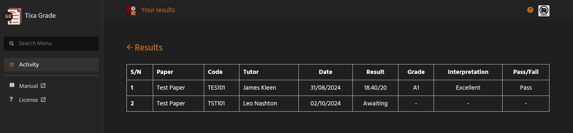The width and height of the screenshot is (573, 133).
Task: Click the Manual book icon
Action: pos(12,85)
